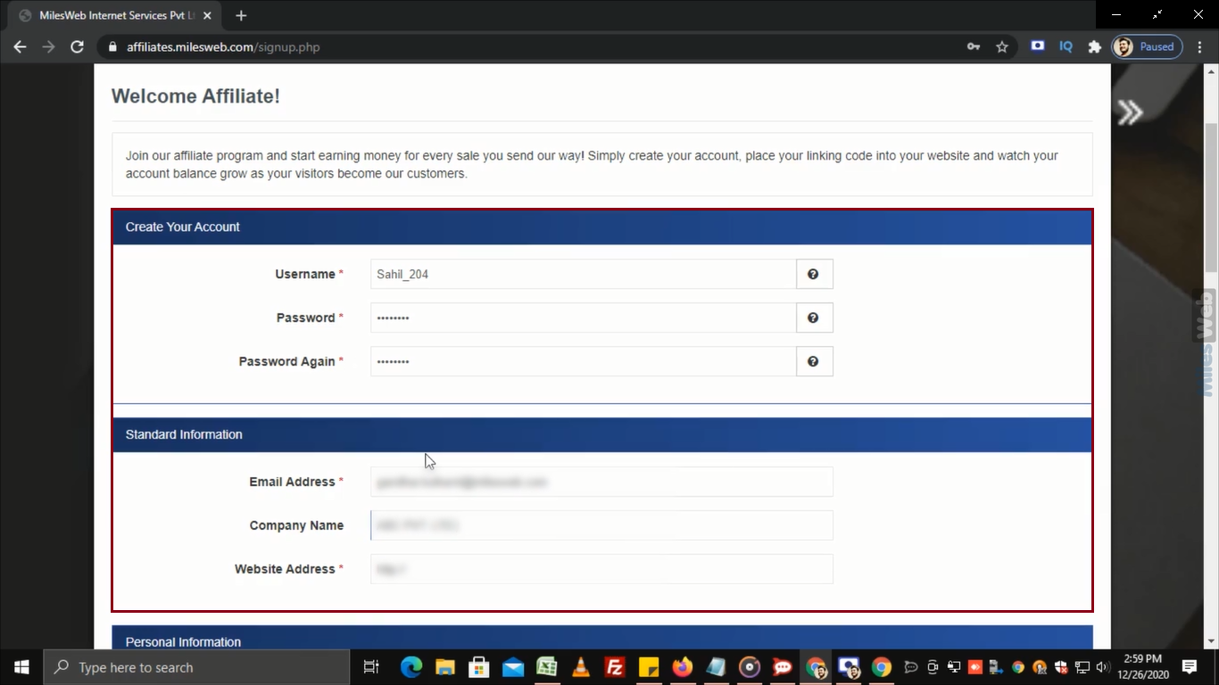1219x685 pixels.
Task: Open Task View on the taskbar
Action: tap(371, 667)
